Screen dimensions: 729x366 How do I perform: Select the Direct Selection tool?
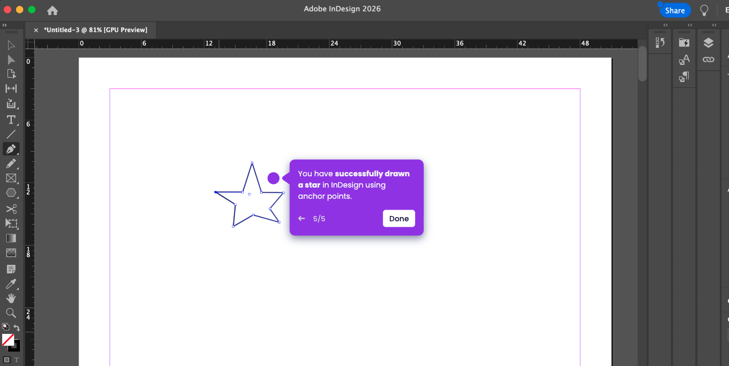click(11, 59)
